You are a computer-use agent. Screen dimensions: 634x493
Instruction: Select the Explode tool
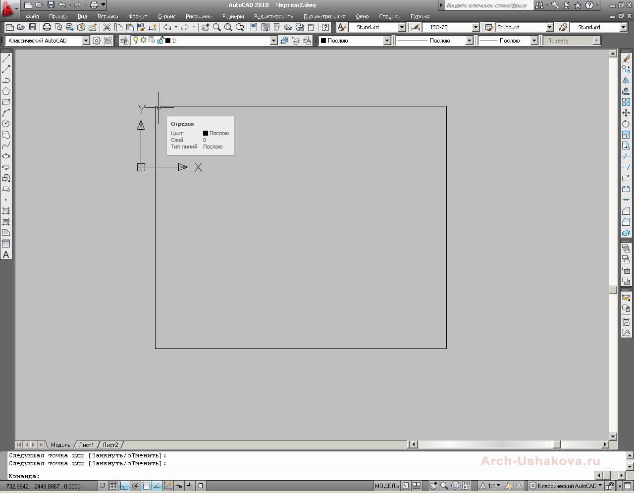(626, 233)
